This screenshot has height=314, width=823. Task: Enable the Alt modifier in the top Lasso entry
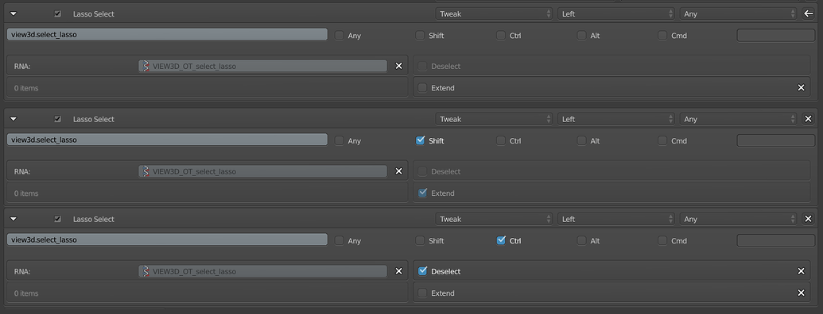coord(581,36)
